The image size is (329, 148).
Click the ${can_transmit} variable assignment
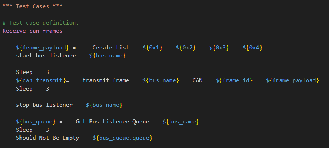(x=40, y=80)
